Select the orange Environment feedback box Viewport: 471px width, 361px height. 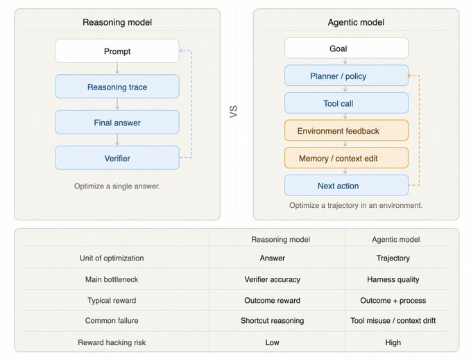[x=346, y=131]
